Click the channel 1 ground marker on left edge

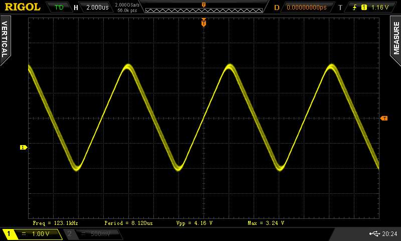tap(23, 147)
